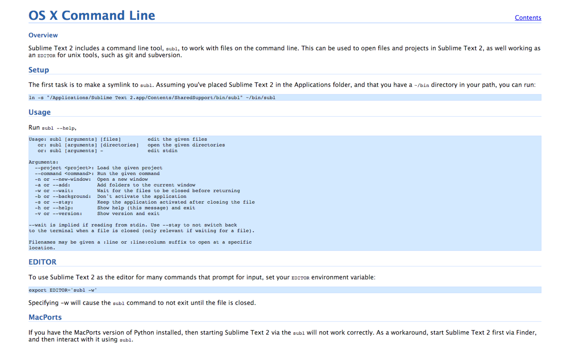Open the Contents link
This screenshot has width=570, height=364.
click(x=528, y=17)
